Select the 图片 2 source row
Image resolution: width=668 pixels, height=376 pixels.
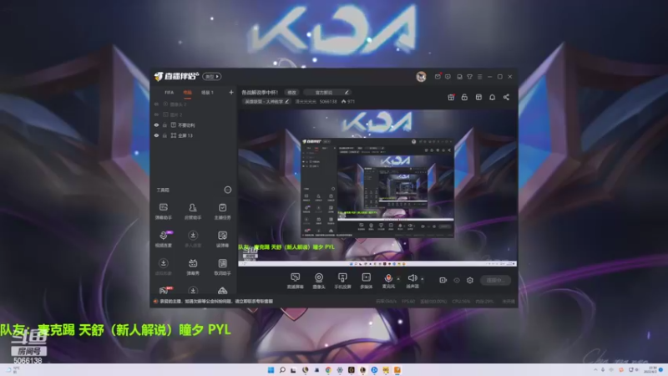click(194, 114)
